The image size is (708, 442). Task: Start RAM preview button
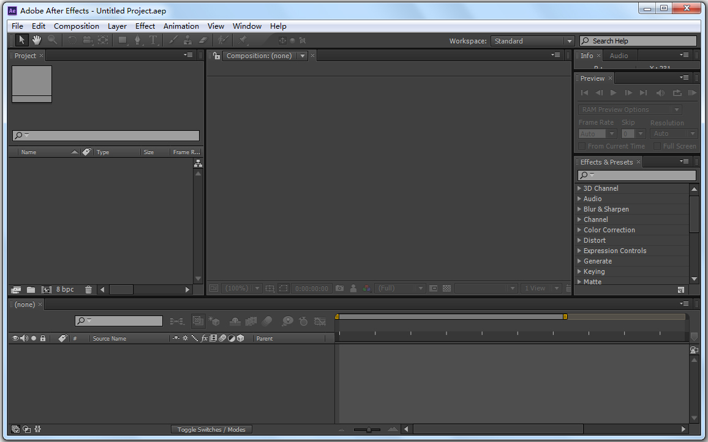691,93
